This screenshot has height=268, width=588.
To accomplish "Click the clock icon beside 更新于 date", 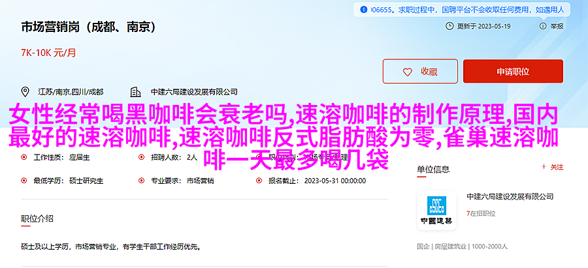I will 449,26.
